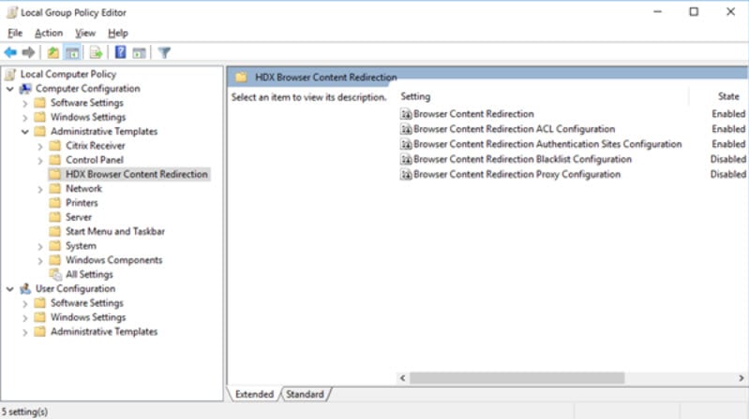Click the Local Computer Policy root icon
This screenshot has height=419, width=749.
click(x=10, y=75)
